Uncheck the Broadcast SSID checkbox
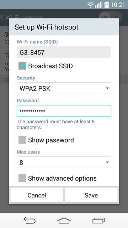The image size is (128, 228). click(x=22, y=66)
